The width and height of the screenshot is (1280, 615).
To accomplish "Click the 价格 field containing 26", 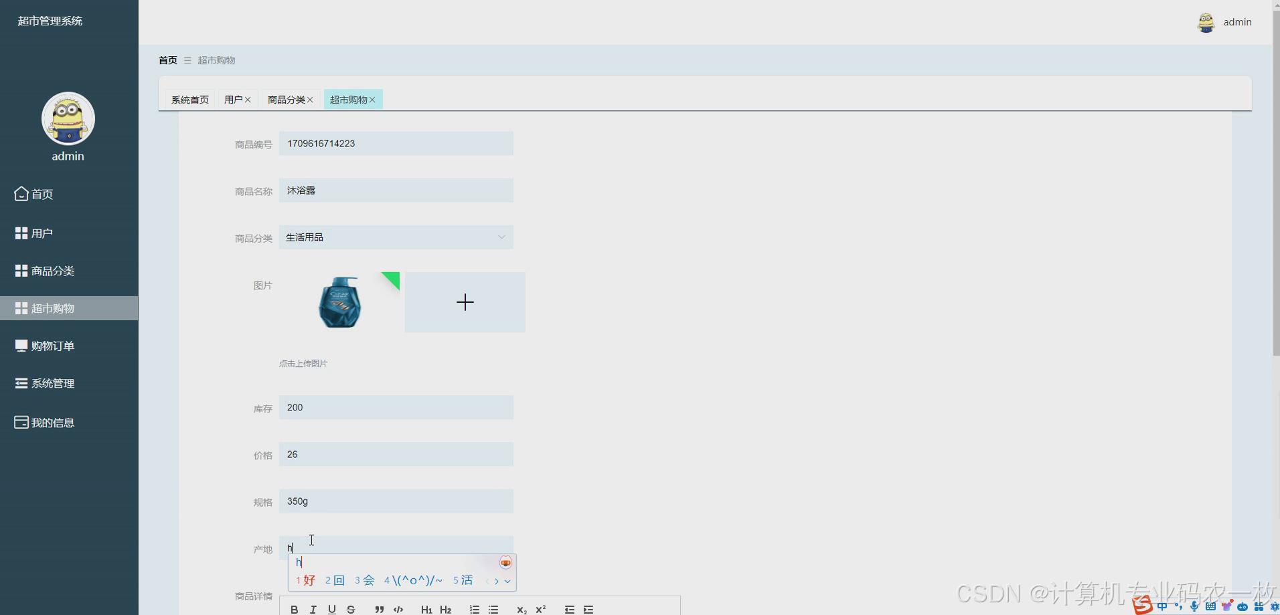I will 396,455.
